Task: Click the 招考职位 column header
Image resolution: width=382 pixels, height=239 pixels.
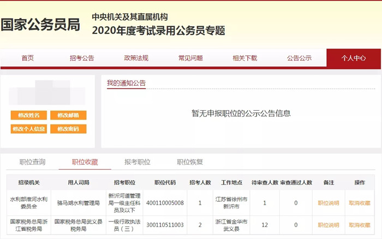Action: [124, 182]
